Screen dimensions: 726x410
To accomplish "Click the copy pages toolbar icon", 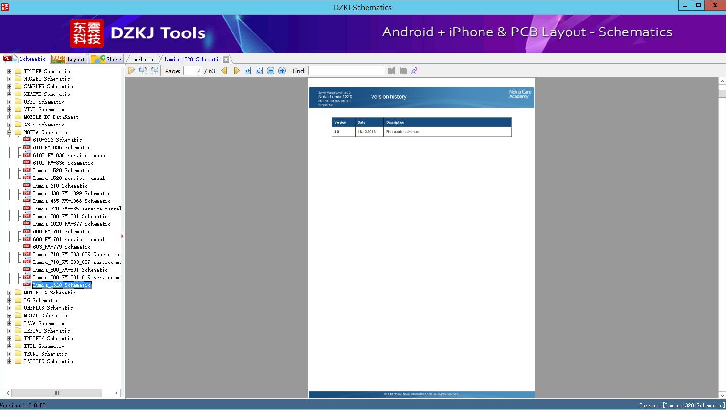I will tap(132, 71).
